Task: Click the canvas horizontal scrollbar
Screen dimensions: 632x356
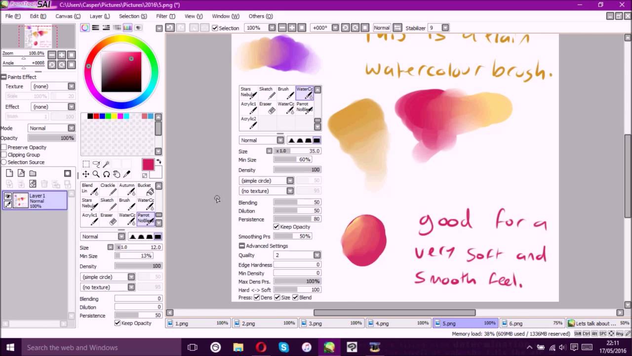Action: pos(395,312)
